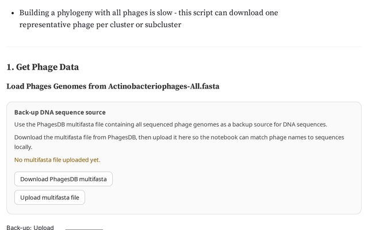
Task: Click the horizontal divider above section 1
Action: point(184,47)
